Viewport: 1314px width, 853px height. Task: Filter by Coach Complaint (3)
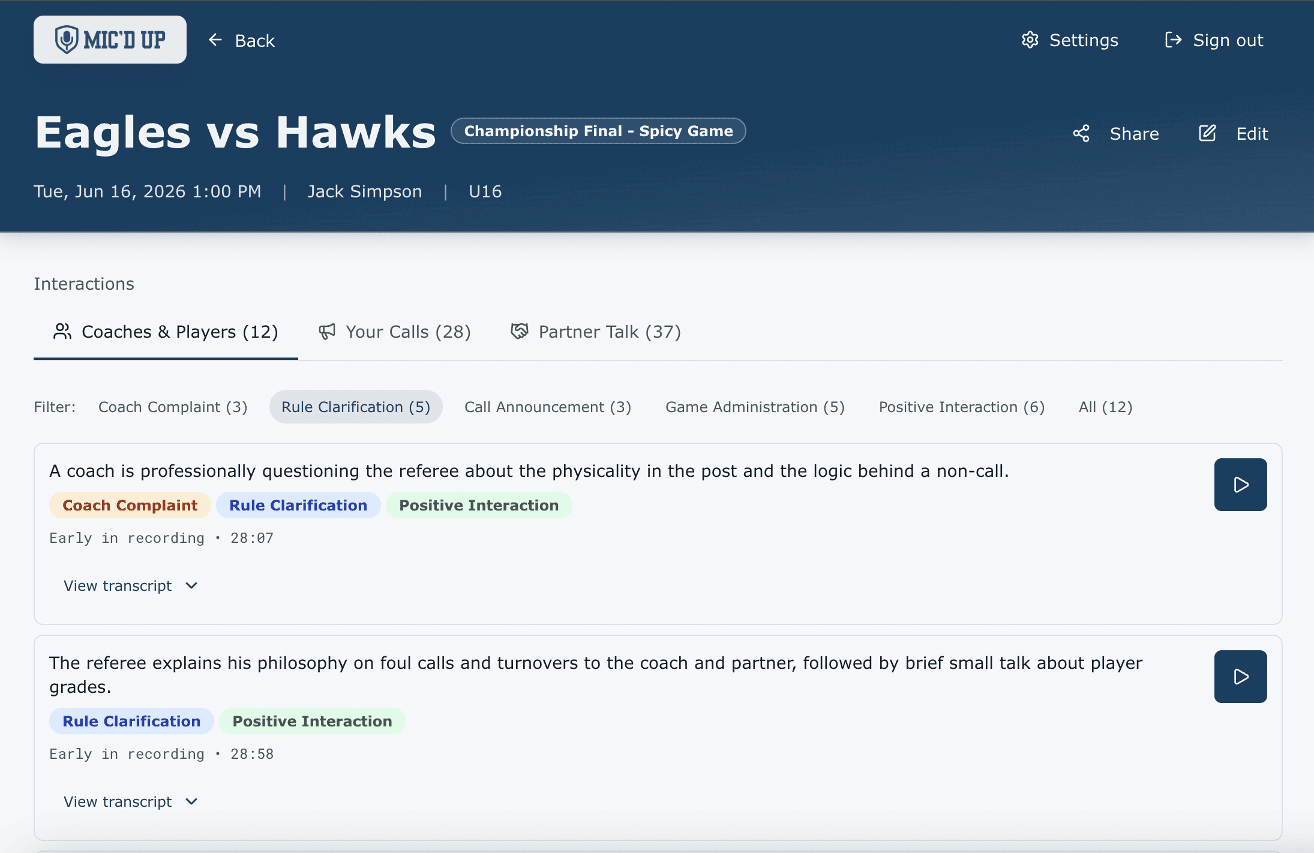pos(173,407)
